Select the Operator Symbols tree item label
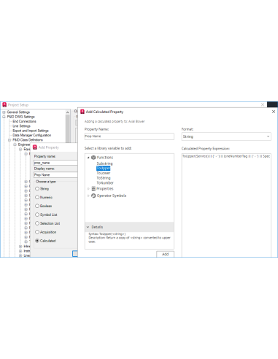The width and height of the screenshot is (278, 359). click(112, 196)
